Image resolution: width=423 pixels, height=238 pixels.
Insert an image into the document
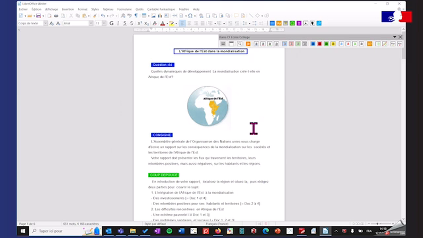[x=153, y=16]
